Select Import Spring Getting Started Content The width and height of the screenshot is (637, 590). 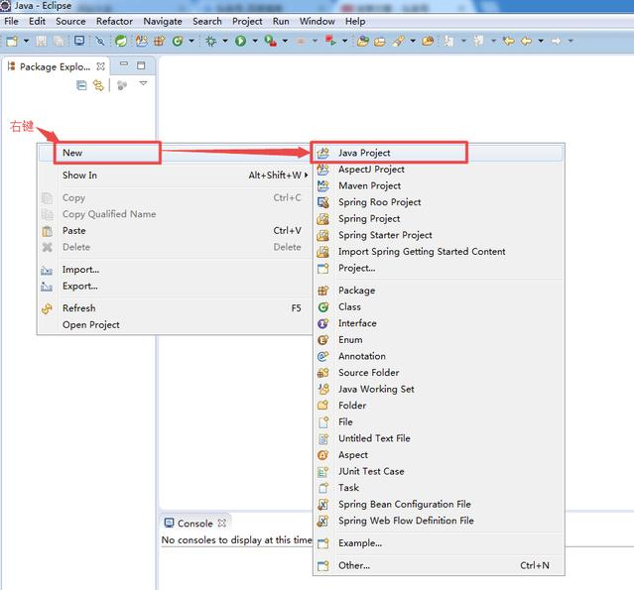coord(439,252)
